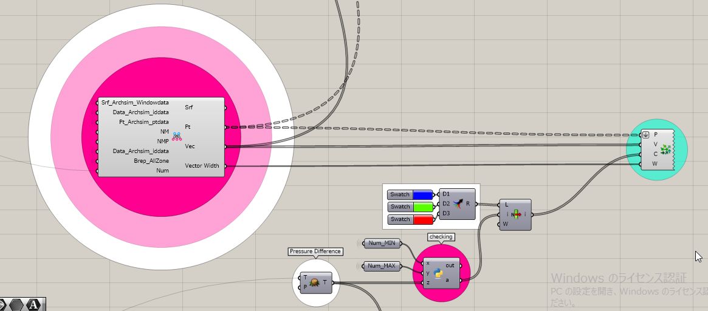Select the red Swatch color

click(422, 219)
